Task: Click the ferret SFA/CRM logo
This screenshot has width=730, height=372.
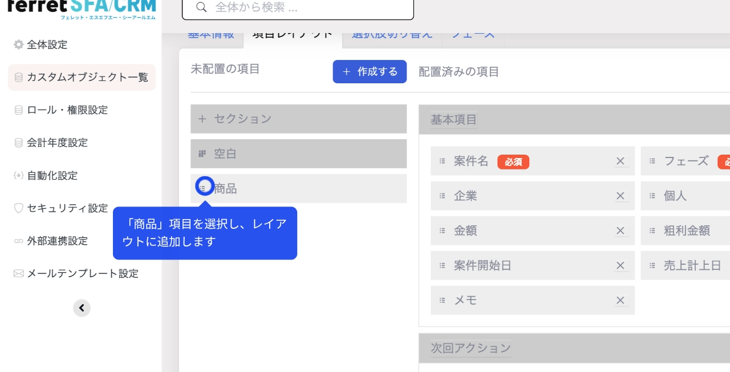Action: tap(82, 10)
